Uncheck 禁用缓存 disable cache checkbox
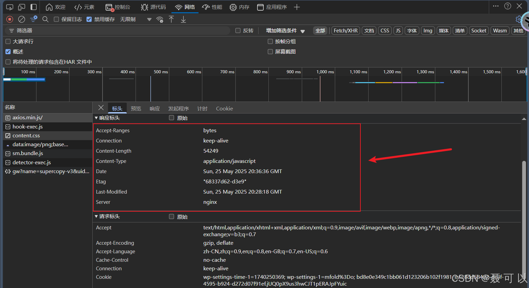The height and width of the screenshot is (288, 529). (89, 19)
